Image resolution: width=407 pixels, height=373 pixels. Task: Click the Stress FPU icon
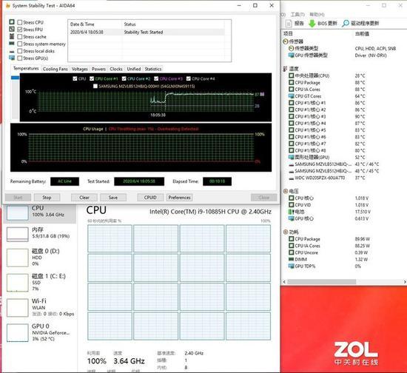click(x=12, y=29)
